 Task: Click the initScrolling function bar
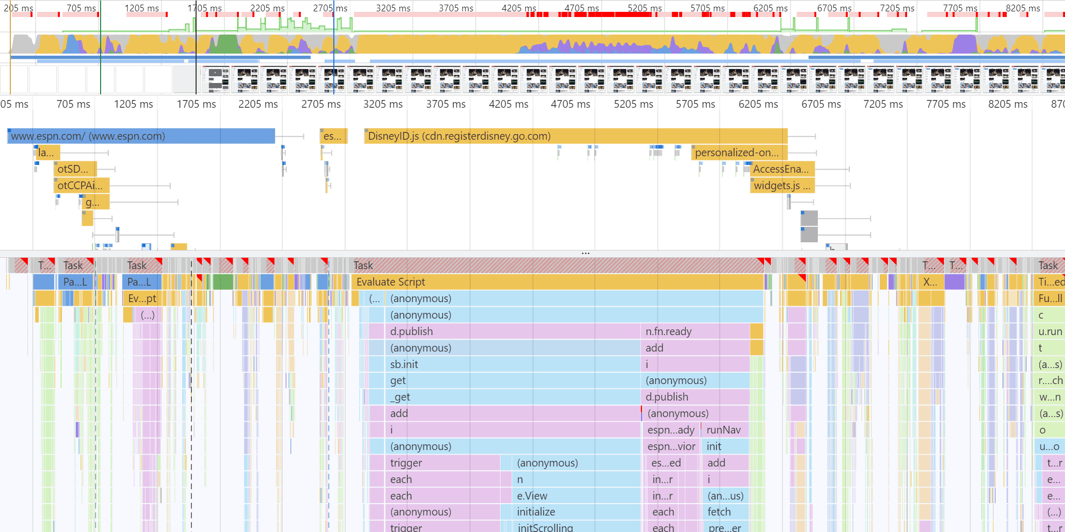(x=576, y=527)
